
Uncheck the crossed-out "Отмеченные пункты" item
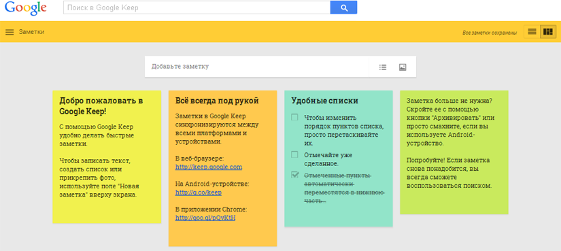coord(295,175)
